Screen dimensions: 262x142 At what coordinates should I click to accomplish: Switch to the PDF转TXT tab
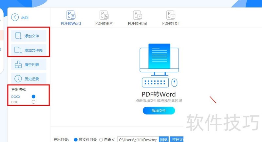click(171, 18)
